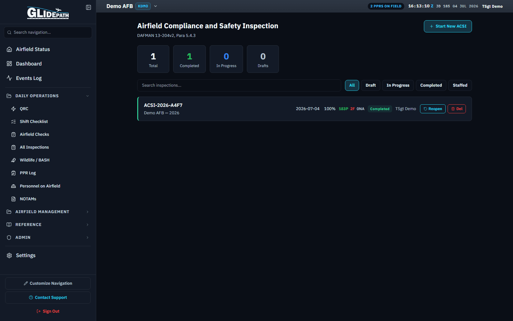Open the Demo AFB base selector dropdown
Screen dimensions: 513x321
point(156,6)
